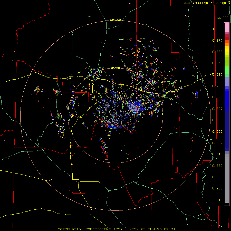Click the KFSX station identifier
The image size is (231, 231).
point(134,229)
